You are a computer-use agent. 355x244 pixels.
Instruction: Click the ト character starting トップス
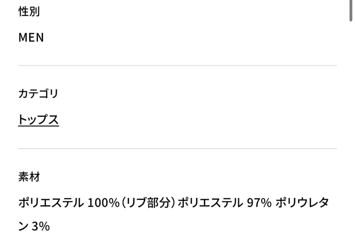click(23, 120)
